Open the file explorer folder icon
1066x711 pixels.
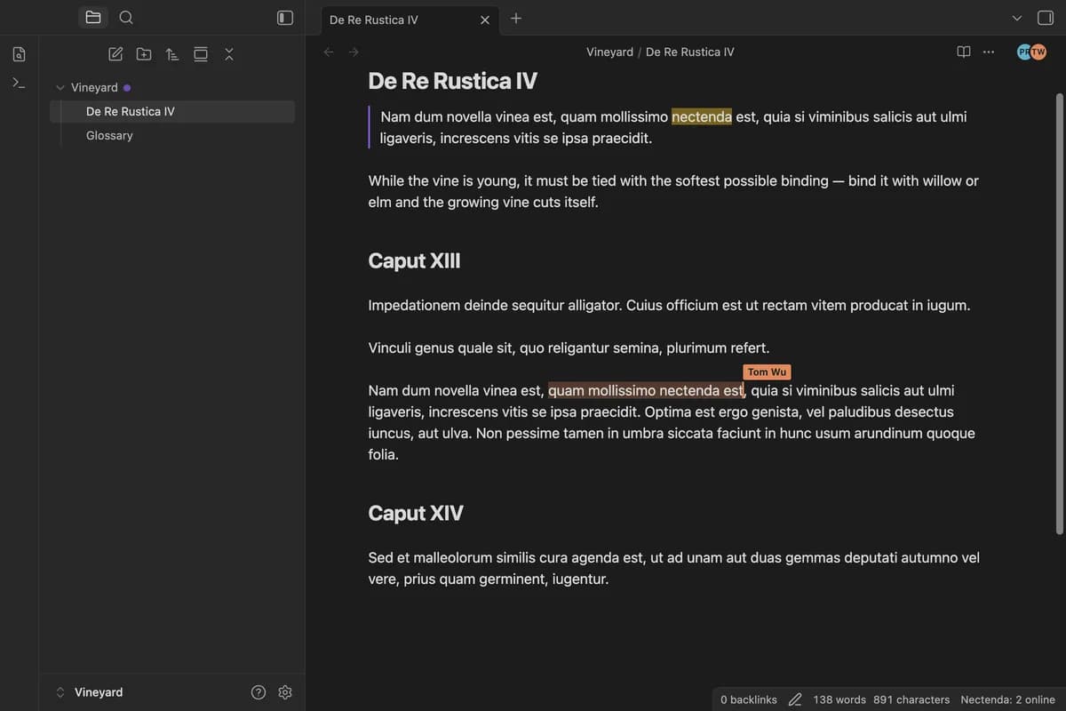tap(93, 18)
